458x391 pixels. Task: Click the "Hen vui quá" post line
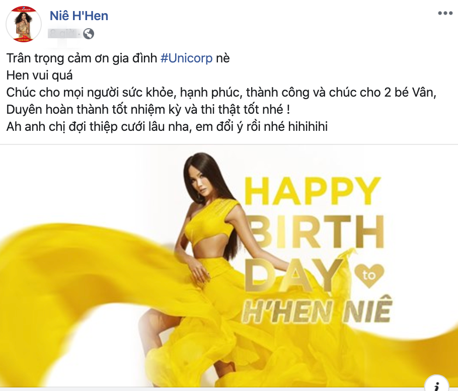pos(39,75)
